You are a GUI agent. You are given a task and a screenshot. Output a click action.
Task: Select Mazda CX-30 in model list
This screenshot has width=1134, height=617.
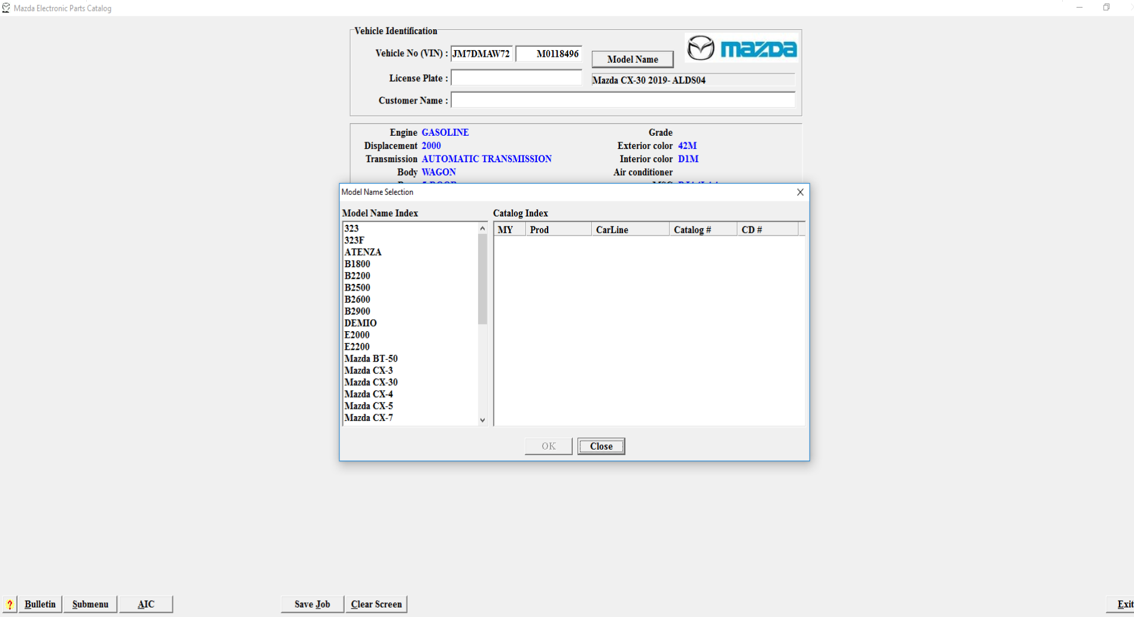pyautogui.click(x=371, y=382)
